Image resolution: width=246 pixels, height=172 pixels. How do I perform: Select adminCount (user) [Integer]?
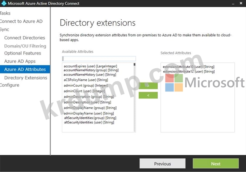84,91
